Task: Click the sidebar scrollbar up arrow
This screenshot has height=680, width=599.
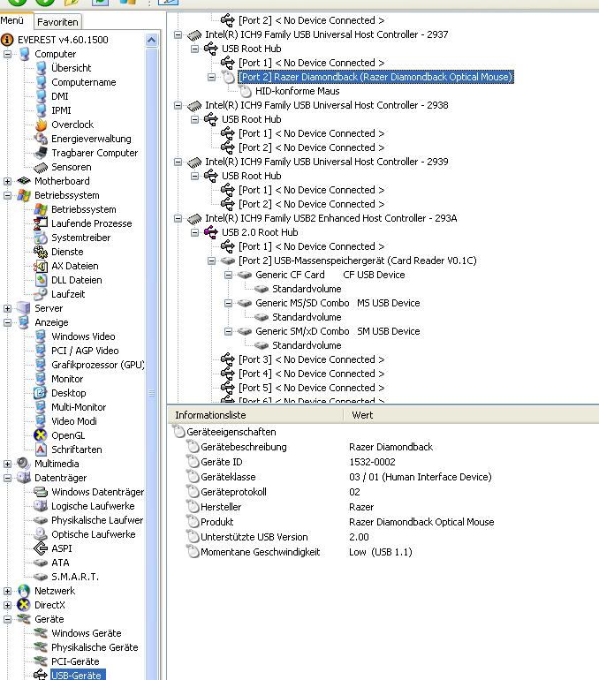Action: point(151,41)
